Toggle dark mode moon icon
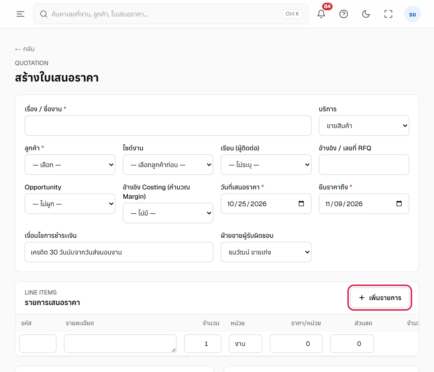434x372 pixels. [366, 14]
